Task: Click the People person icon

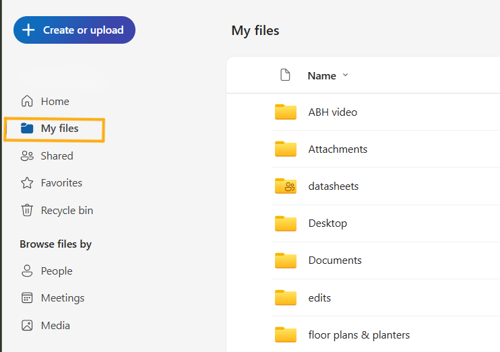Action: [27, 271]
